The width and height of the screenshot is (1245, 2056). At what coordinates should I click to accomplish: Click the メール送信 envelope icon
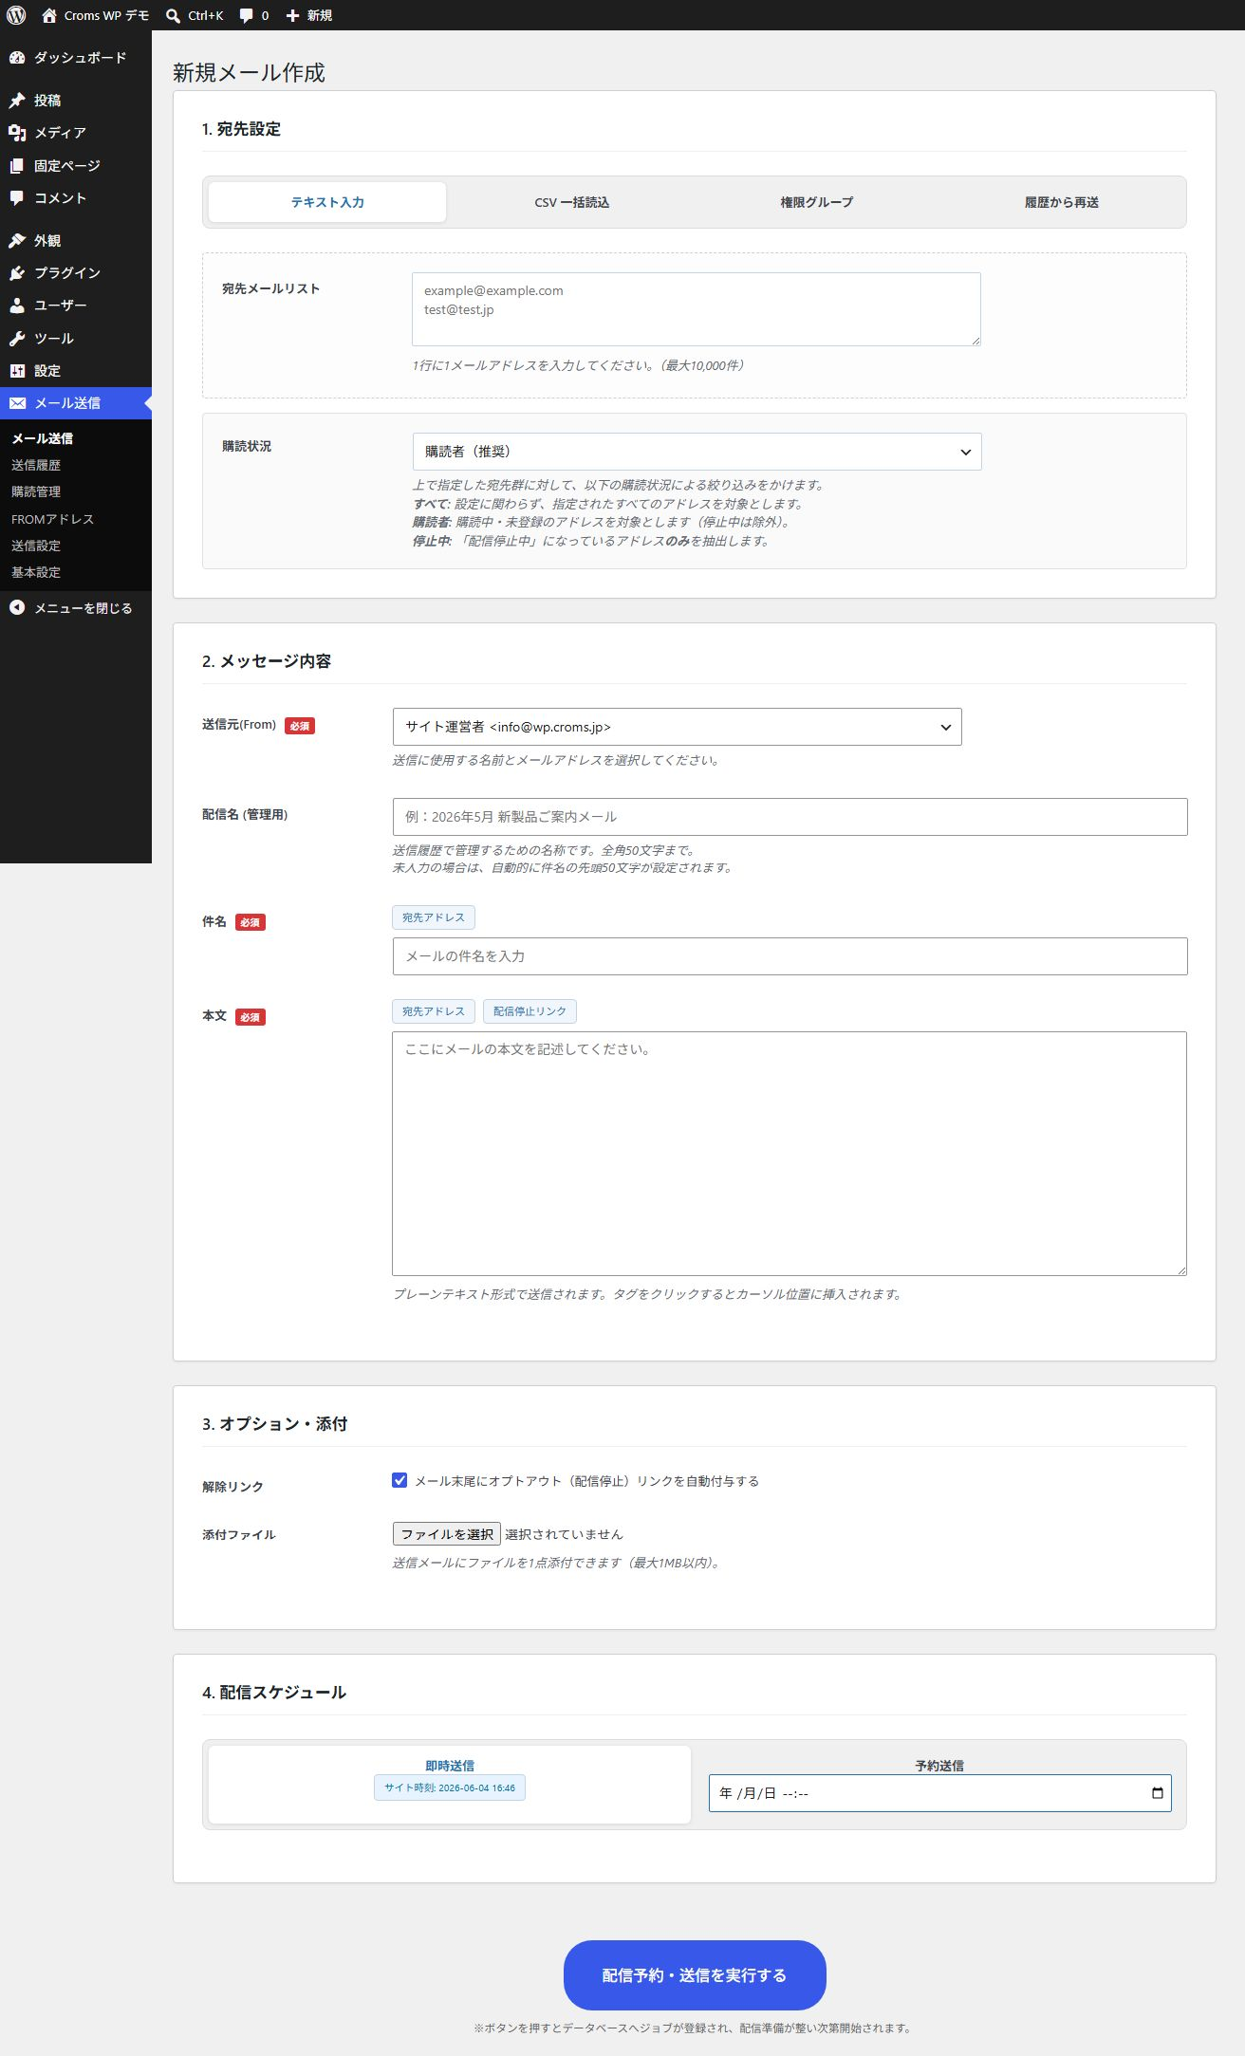coord(17,403)
